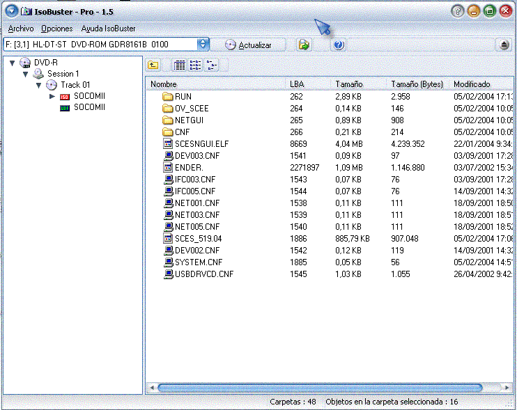Switch to details list view icon
Screen dimensions: 517x410
click(x=180, y=65)
